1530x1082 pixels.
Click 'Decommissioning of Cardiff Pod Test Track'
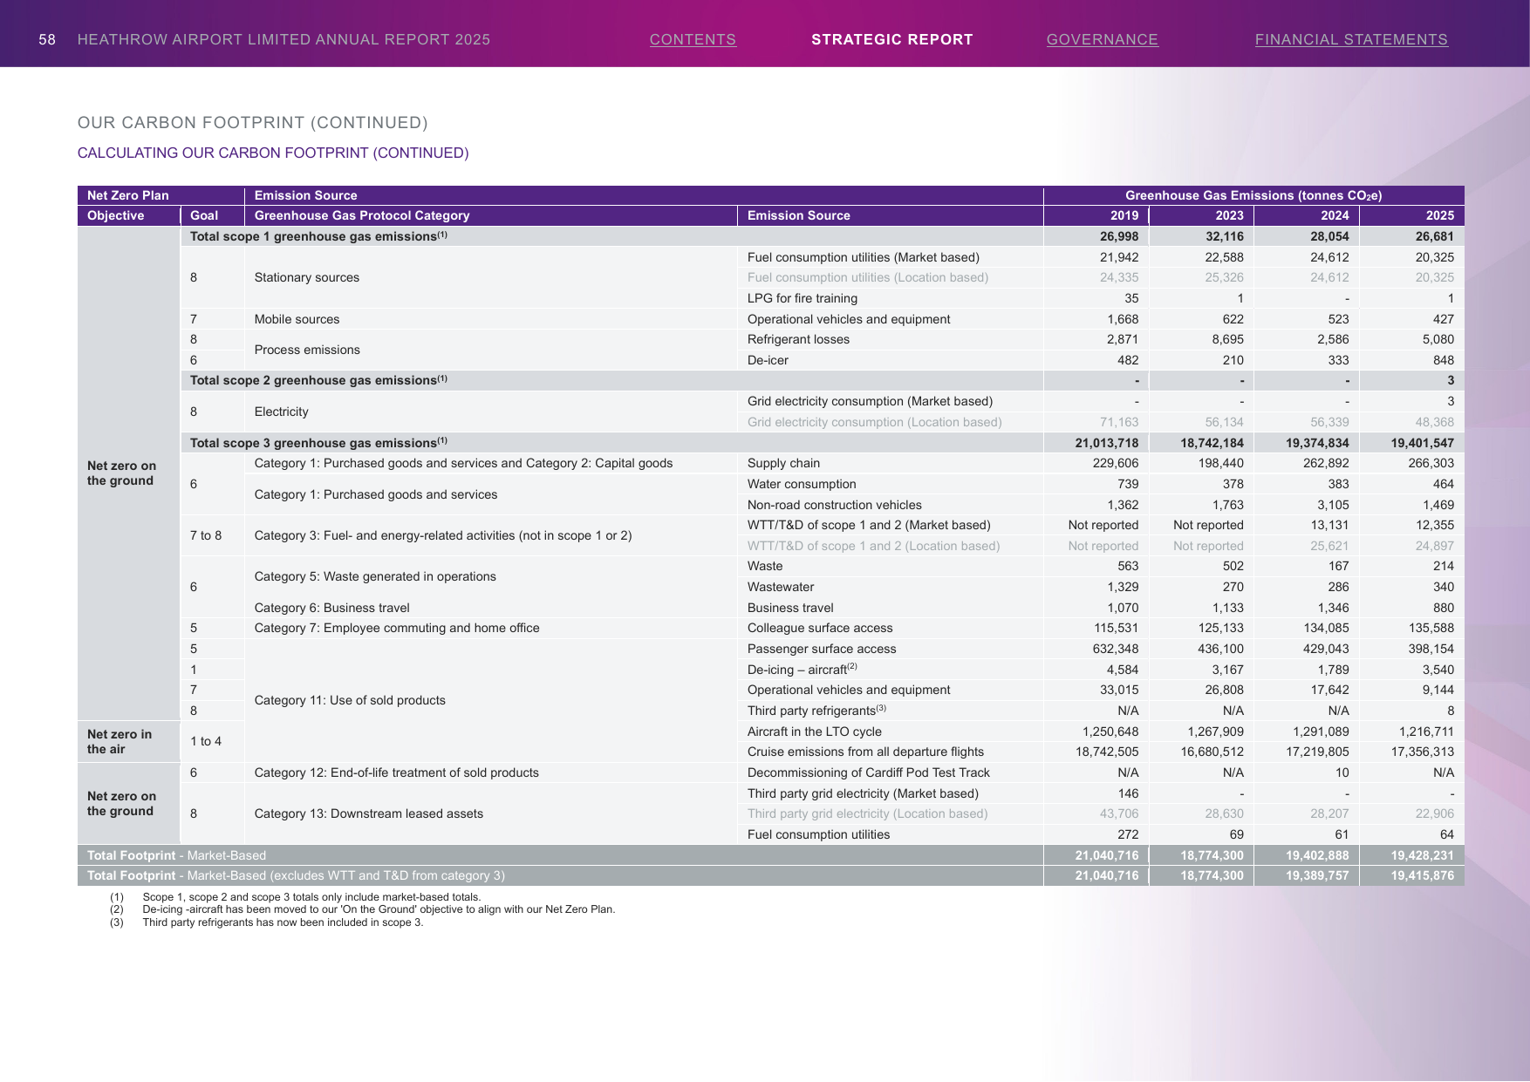click(869, 772)
